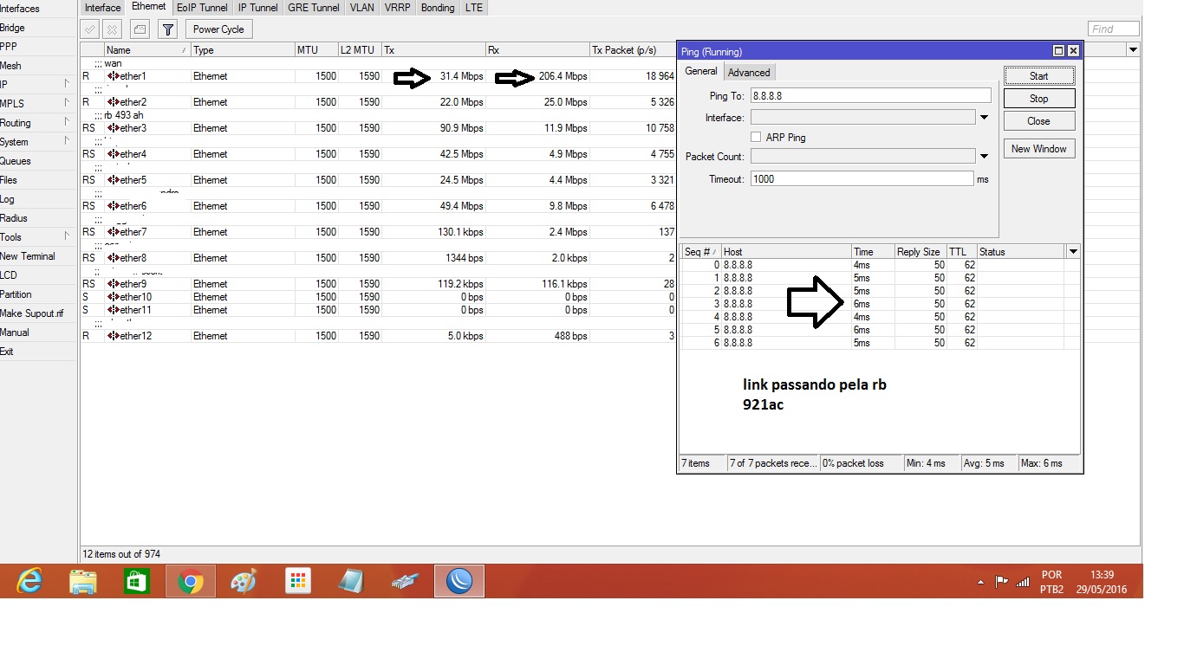Screen dimensions: 1184x665
Task: Click the ether12 interface icon
Action: click(113, 336)
